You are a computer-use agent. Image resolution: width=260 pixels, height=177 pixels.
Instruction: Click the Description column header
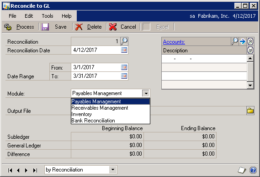(x=204, y=50)
